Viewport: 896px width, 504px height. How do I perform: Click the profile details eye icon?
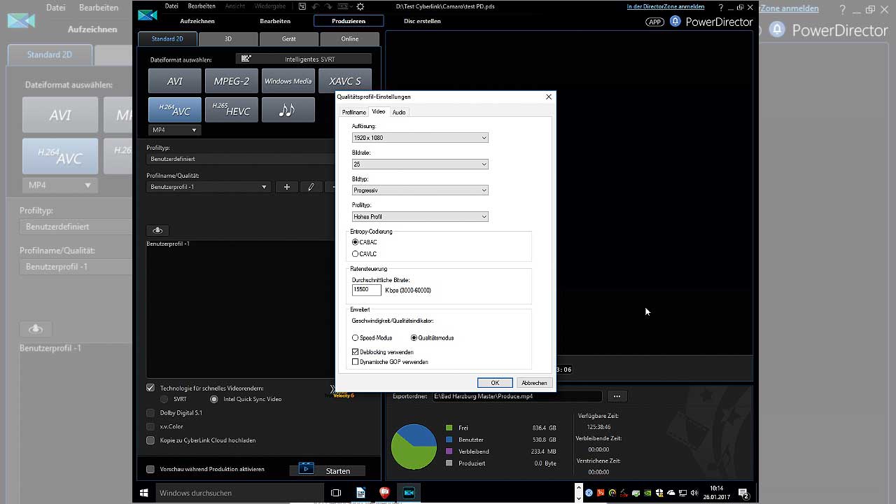click(x=157, y=230)
